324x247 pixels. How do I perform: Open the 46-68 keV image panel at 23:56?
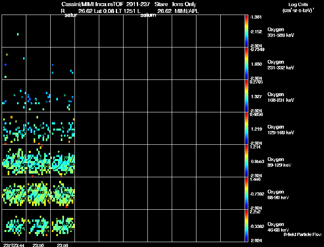tap(63, 226)
